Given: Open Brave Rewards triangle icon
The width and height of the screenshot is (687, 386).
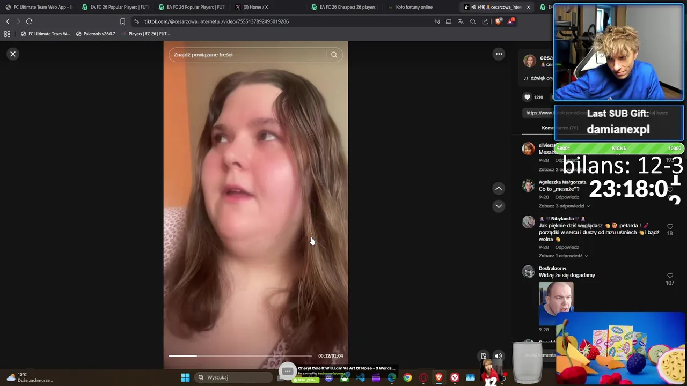Looking at the screenshot, I should [x=510, y=21].
